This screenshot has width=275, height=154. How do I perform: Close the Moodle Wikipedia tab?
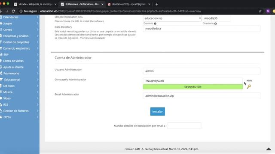pos(55,4)
